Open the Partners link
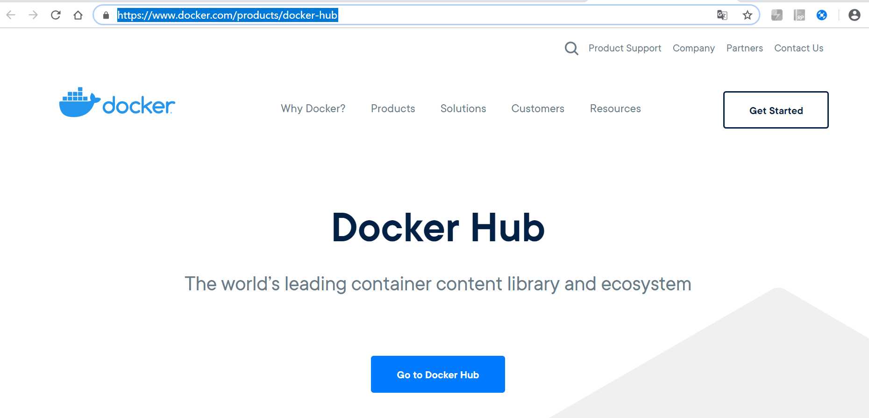 pos(745,48)
